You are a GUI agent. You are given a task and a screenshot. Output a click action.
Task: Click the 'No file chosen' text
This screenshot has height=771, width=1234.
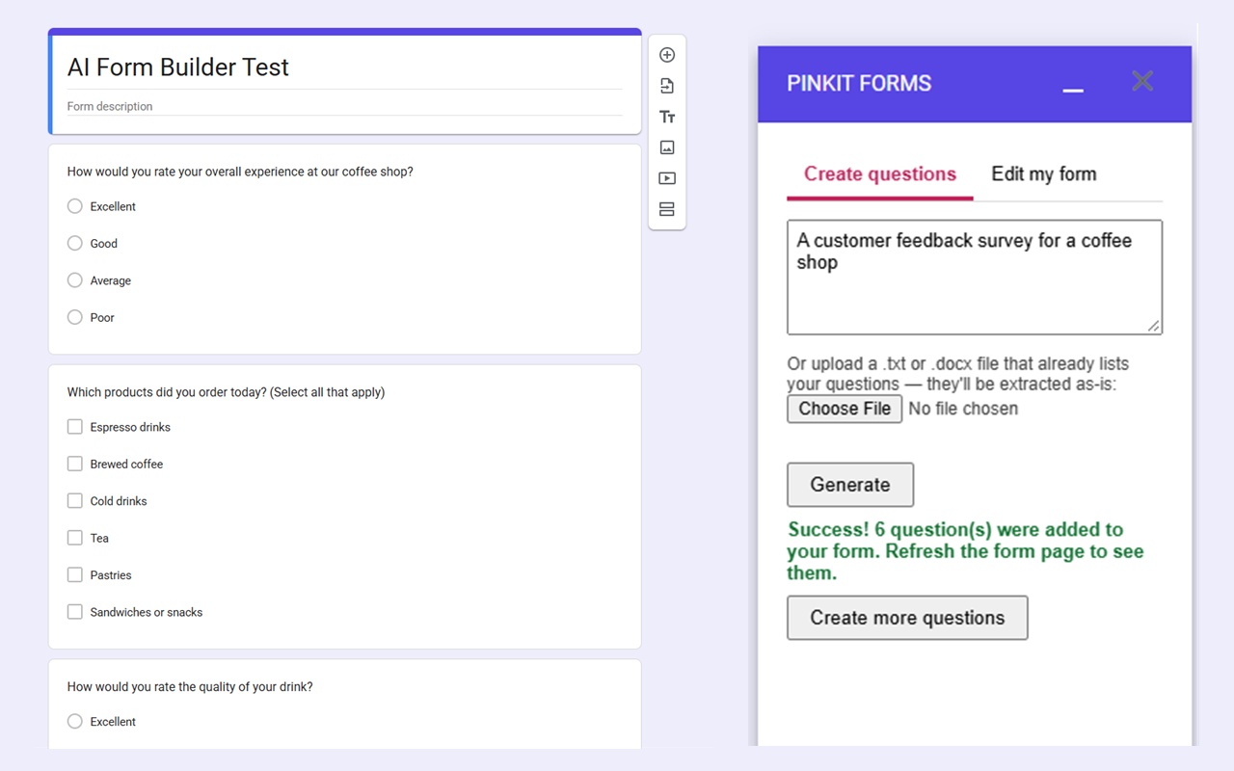pos(963,409)
